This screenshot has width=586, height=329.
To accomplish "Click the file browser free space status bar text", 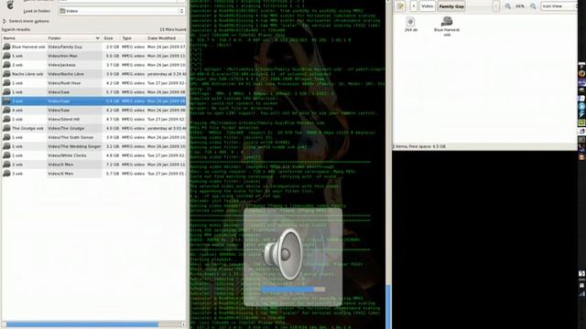I will (419, 146).
